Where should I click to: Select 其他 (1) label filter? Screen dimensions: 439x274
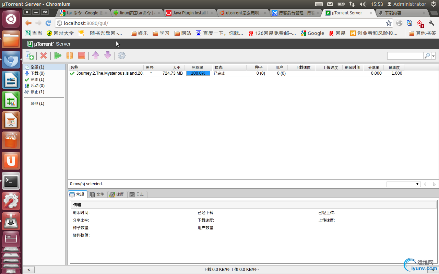pyautogui.click(x=44, y=103)
